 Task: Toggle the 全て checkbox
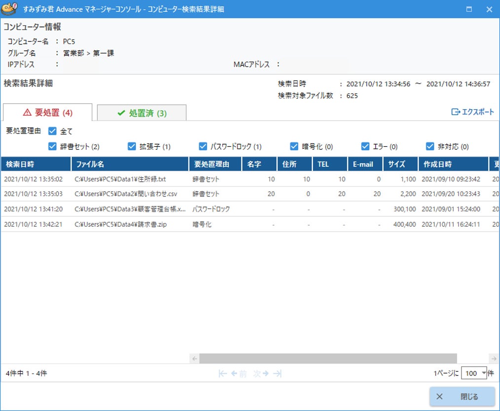click(52, 131)
